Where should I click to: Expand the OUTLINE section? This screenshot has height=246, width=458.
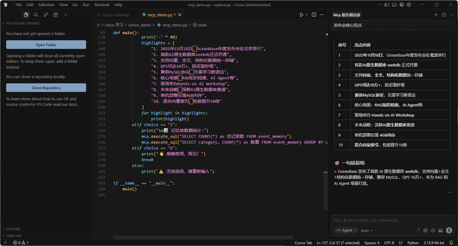click(x=13, y=229)
